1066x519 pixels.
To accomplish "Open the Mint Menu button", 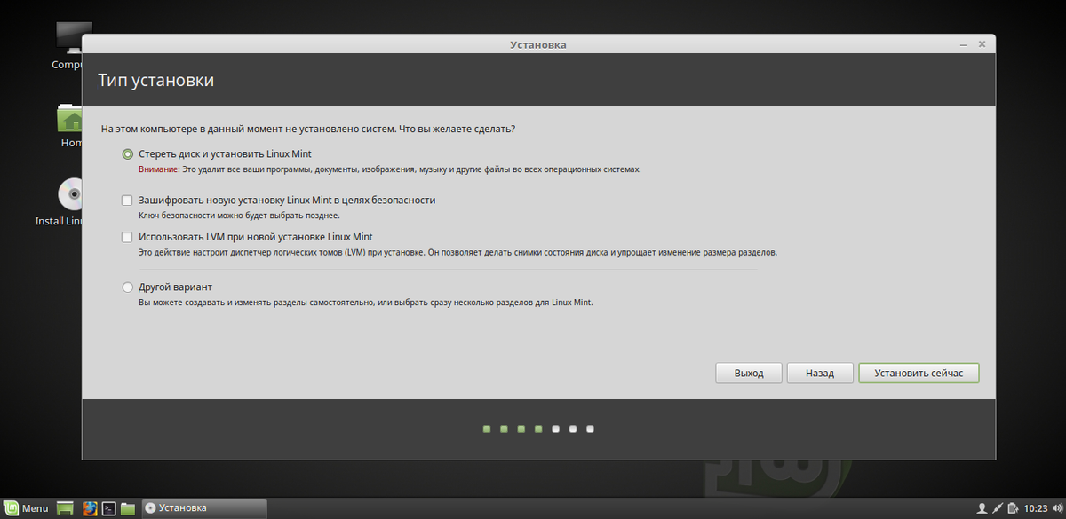I will point(27,508).
